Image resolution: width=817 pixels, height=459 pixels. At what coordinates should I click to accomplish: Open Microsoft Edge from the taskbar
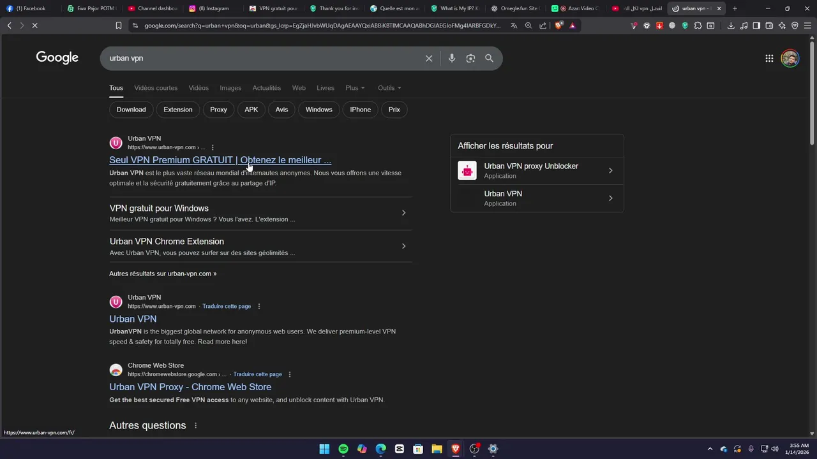pos(381,449)
